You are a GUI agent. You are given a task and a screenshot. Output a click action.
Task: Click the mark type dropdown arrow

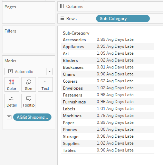point(49,72)
